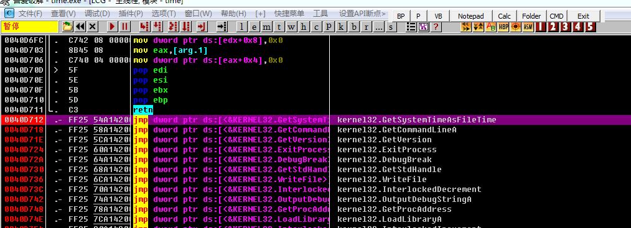
Task: Open the 查看(V) menu
Action: [x=63, y=13]
